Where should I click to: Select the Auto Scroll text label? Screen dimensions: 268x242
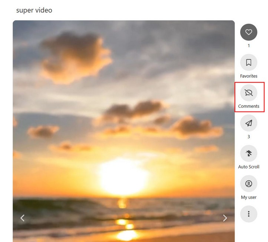(248, 167)
